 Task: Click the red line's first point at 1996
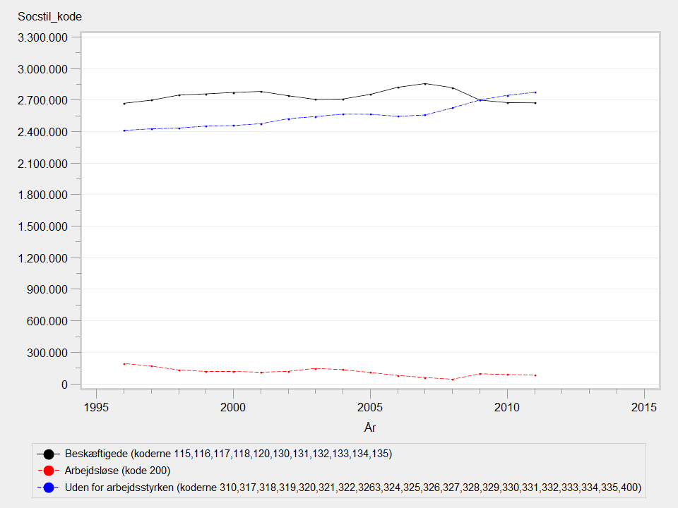pos(124,364)
